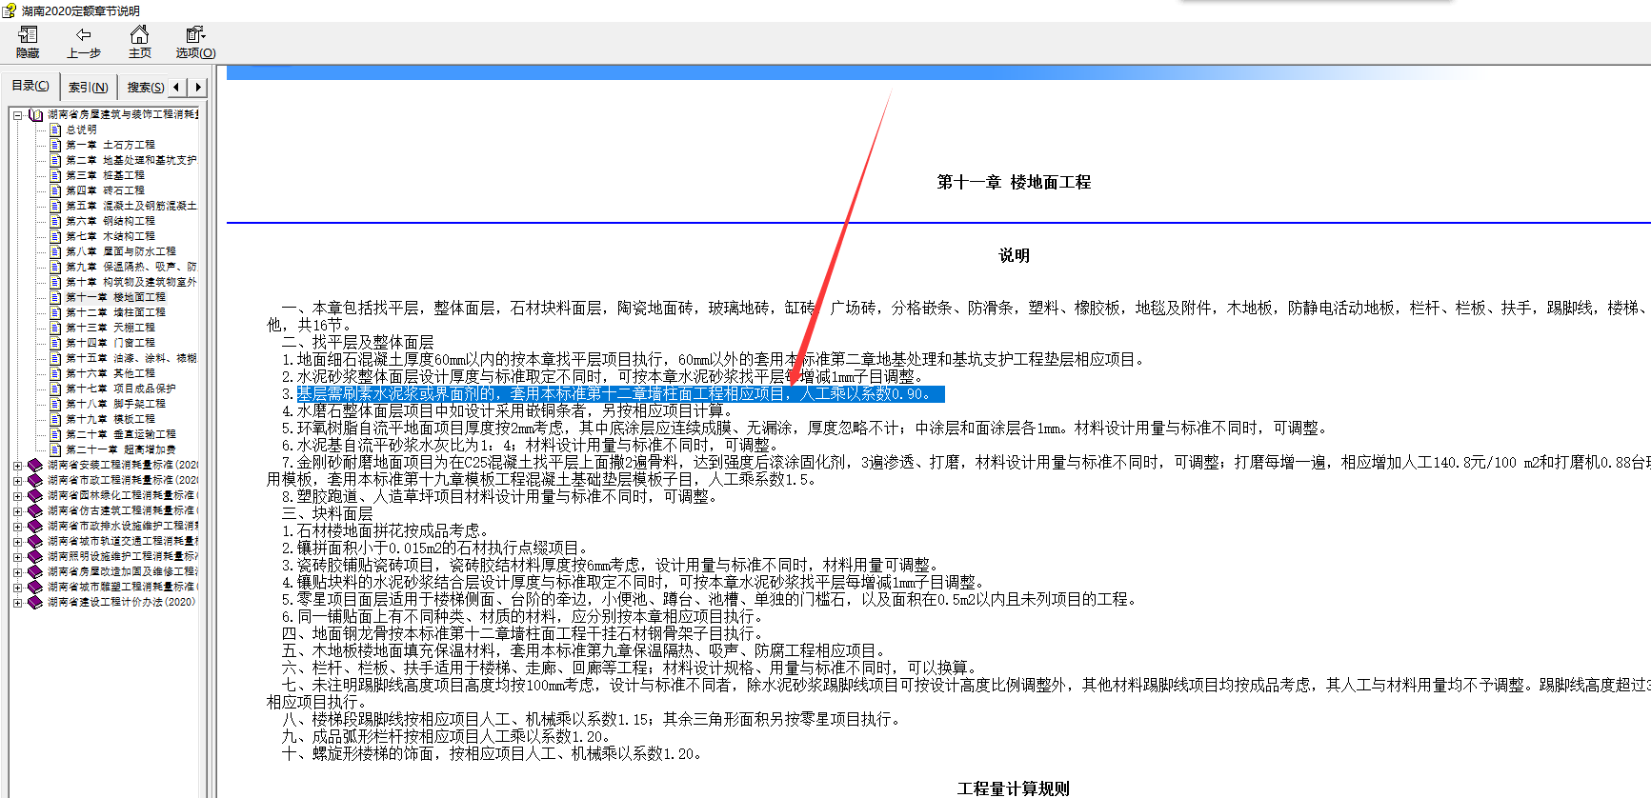
Task: Click the page icon beside 第八章 屋面与防水工程
Action: click(55, 251)
